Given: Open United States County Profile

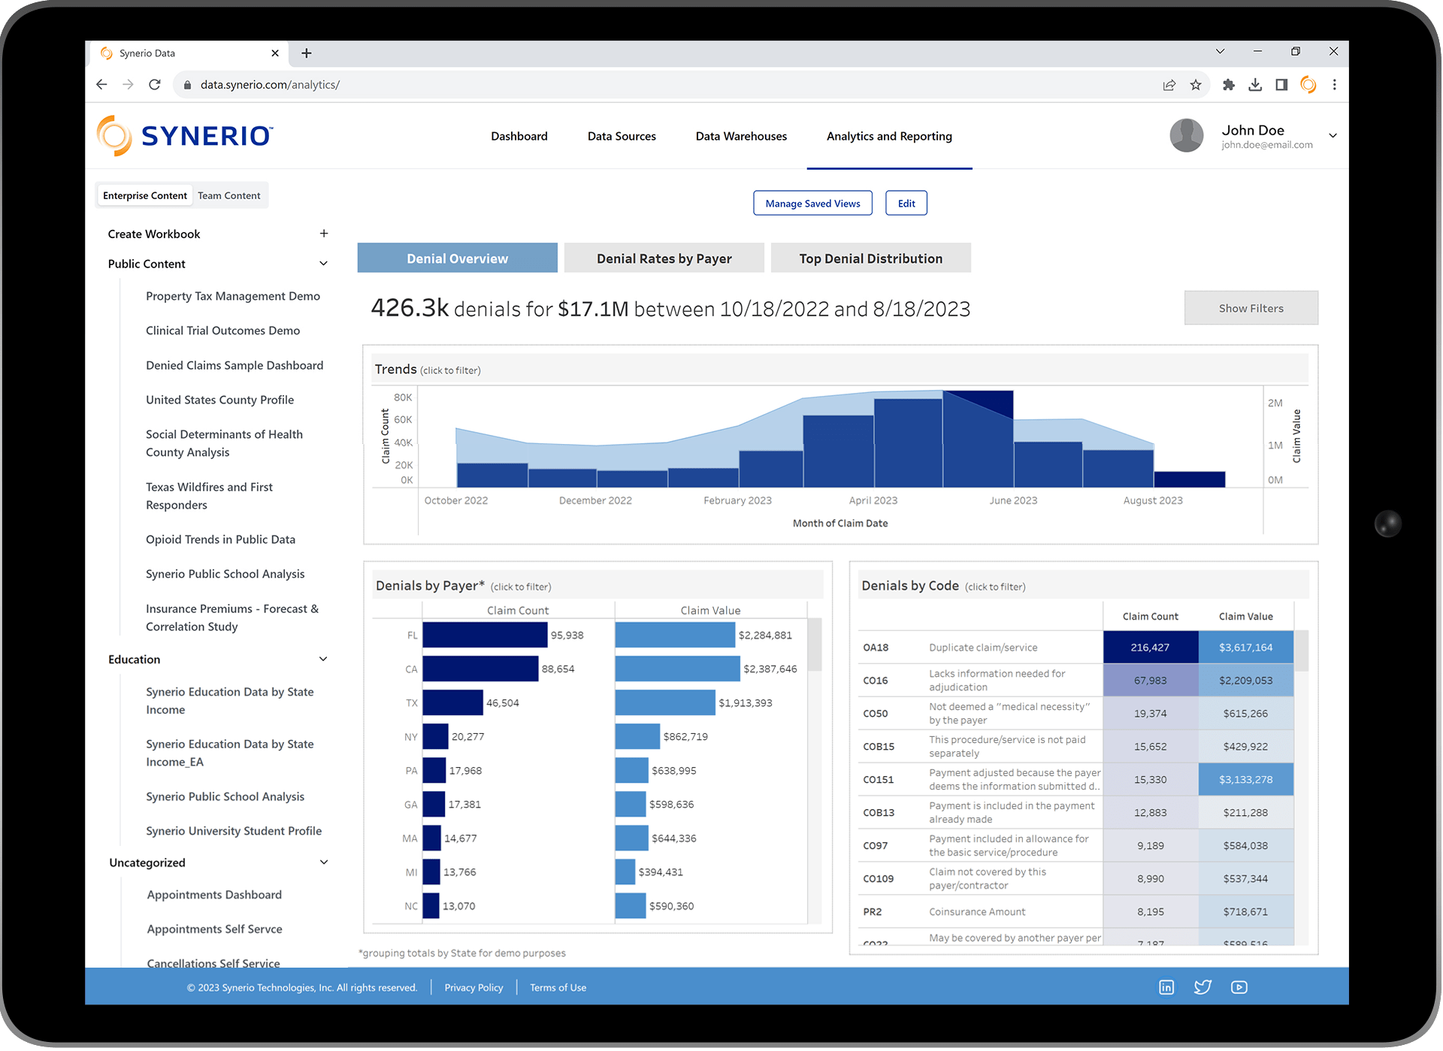Looking at the screenshot, I should (x=219, y=400).
